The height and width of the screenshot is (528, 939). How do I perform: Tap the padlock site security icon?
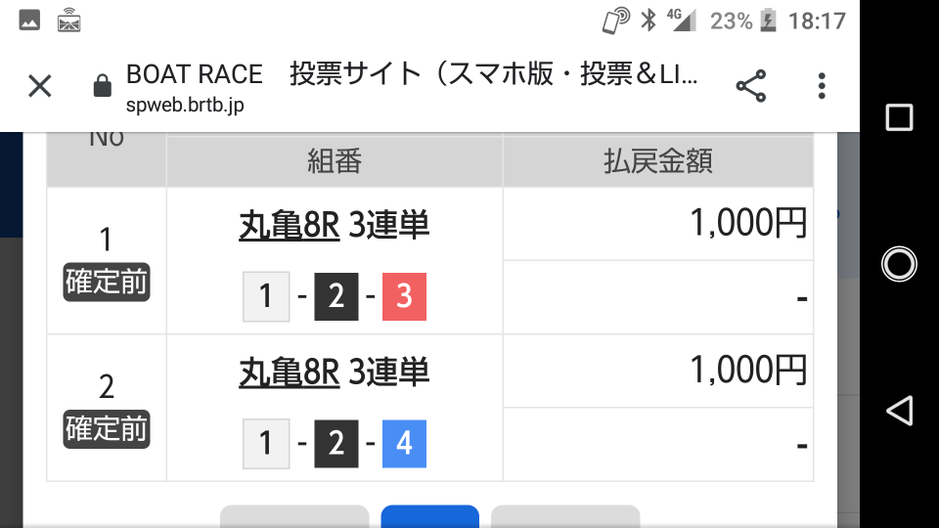[x=103, y=86]
